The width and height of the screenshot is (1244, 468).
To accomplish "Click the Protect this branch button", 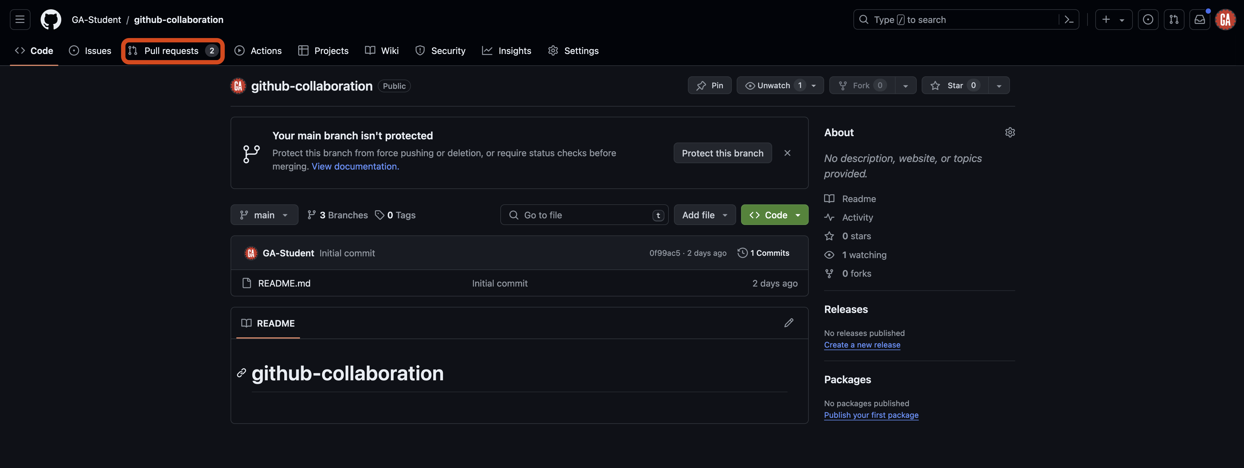I will pyautogui.click(x=722, y=153).
